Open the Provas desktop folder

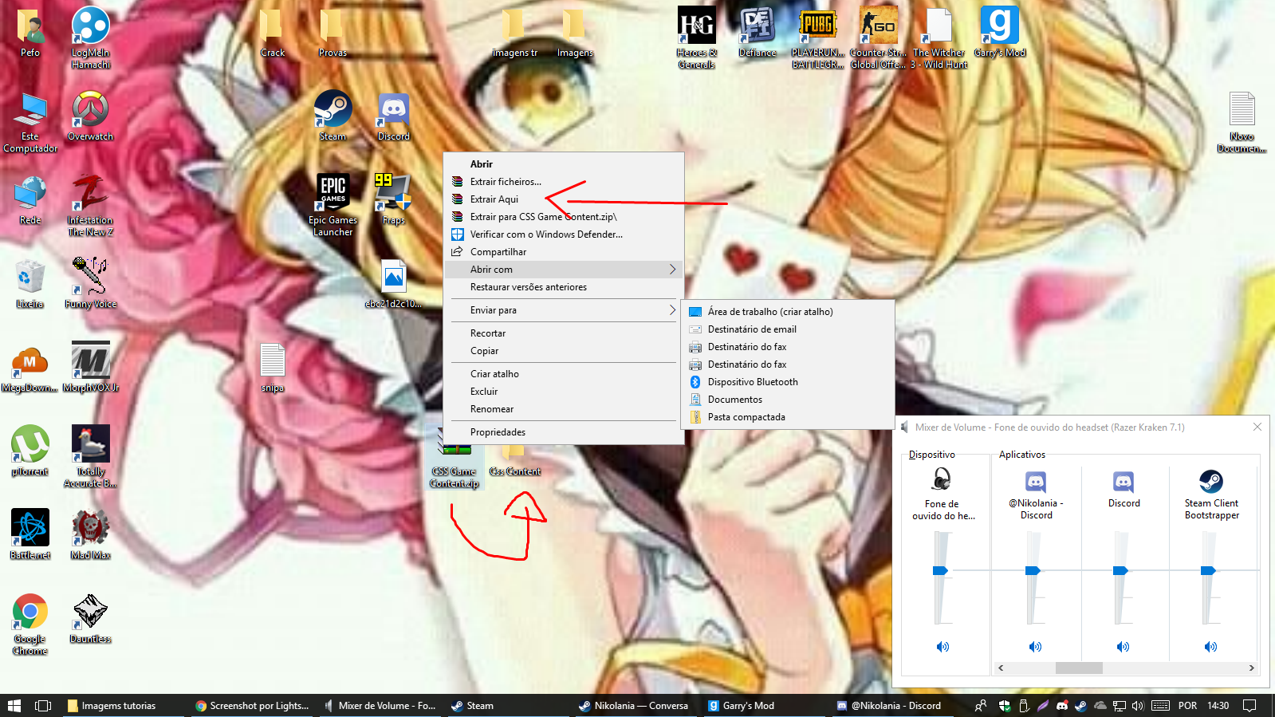(333, 32)
